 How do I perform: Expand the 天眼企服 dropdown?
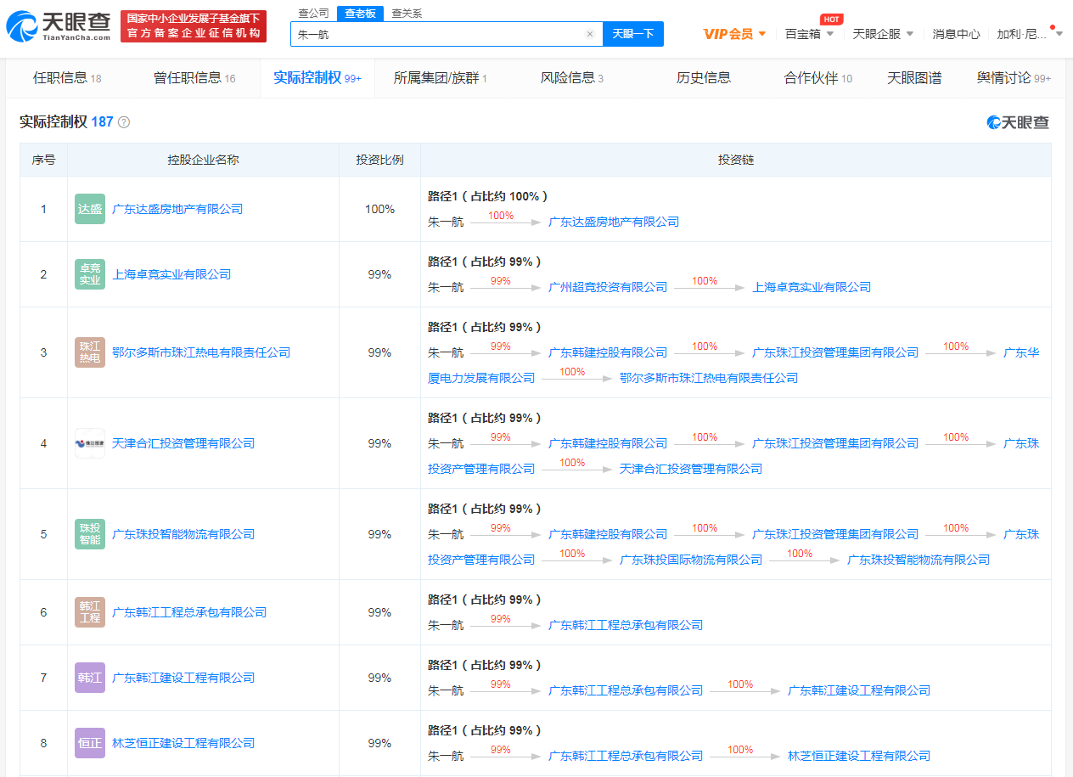point(883,34)
